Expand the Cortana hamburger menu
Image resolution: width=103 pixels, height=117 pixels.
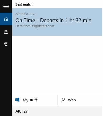coord(6,6)
